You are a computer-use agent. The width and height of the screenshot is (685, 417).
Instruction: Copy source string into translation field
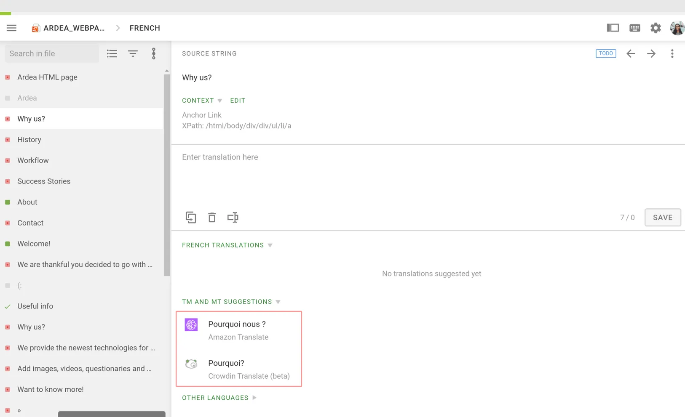click(x=191, y=217)
